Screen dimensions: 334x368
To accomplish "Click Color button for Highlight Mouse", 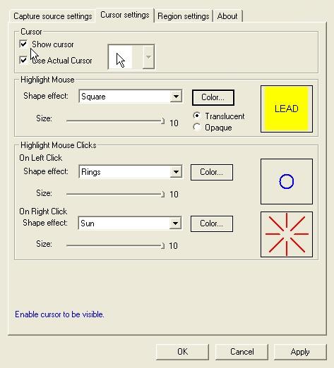I will pos(213,97).
